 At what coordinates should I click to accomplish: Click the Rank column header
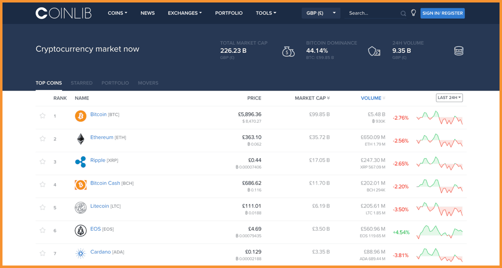tap(60, 98)
